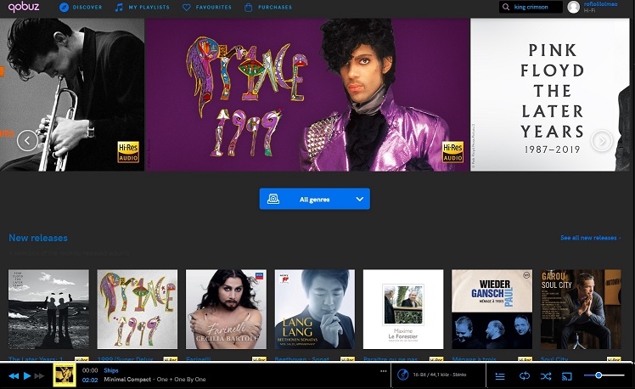Image resolution: width=635 pixels, height=389 pixels.
Task: Open Maxime Le Forestier album cover
Action: coord(403,309)
